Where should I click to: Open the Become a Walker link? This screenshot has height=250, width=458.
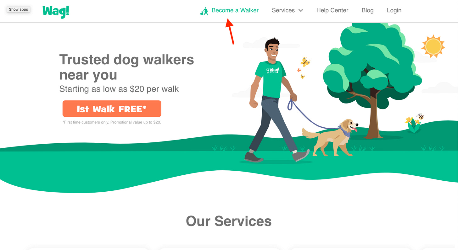pyautogui.click(x=235, y=10)
